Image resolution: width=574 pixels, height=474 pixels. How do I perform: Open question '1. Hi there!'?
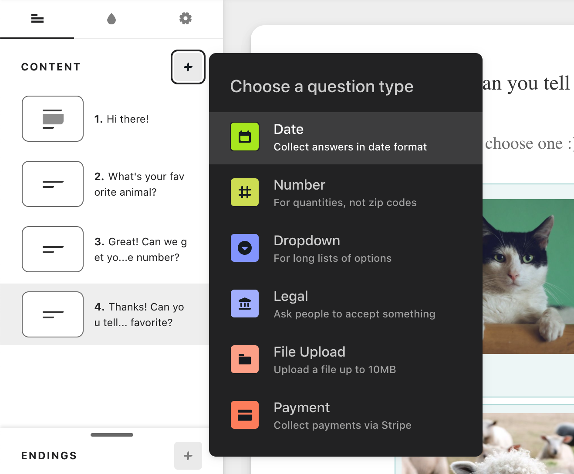[105, 119]
